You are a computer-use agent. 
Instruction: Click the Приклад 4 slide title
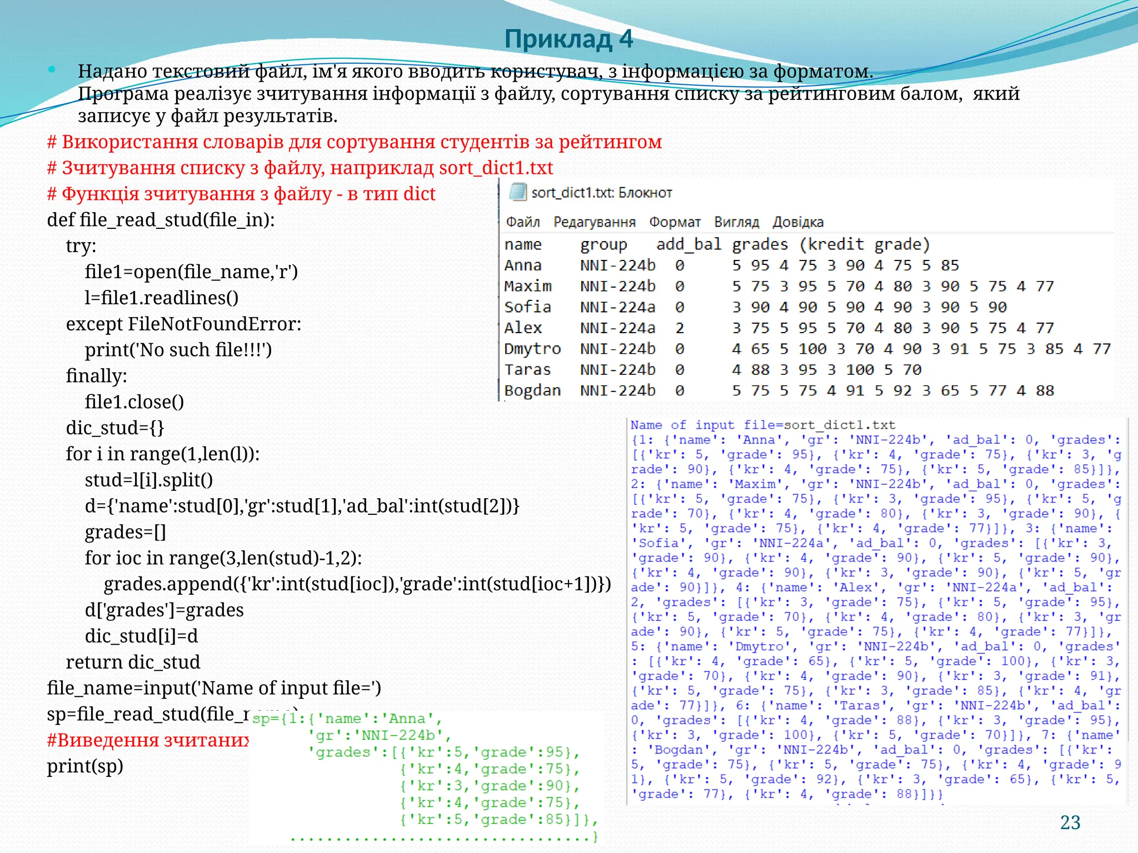568,39
